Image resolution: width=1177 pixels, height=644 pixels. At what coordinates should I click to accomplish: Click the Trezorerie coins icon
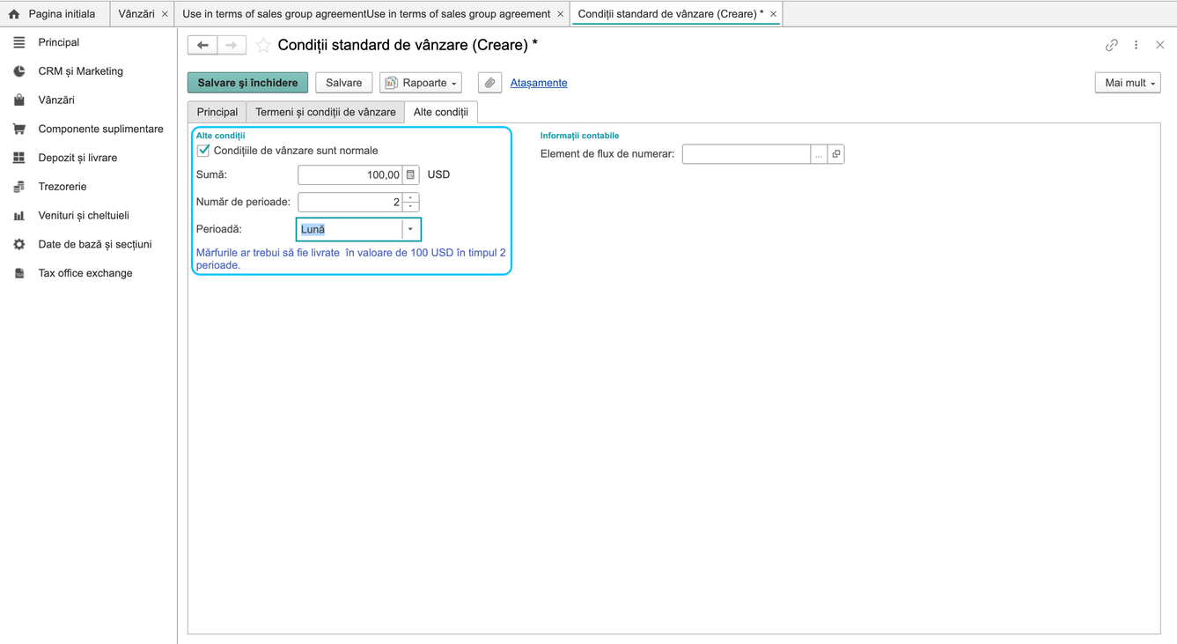(19, 187)
